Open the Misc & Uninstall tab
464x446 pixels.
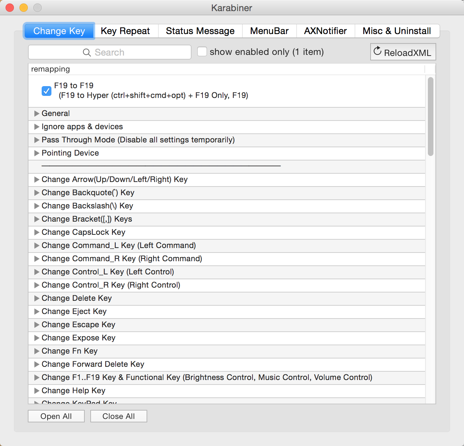[397, 31]
